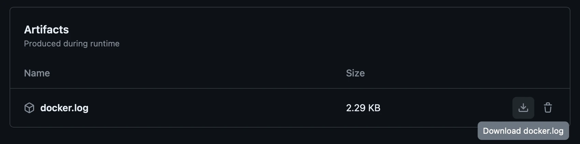The image size is (580, 144).
Task: Select the Size column header
Action: click(x=355, y=73)
